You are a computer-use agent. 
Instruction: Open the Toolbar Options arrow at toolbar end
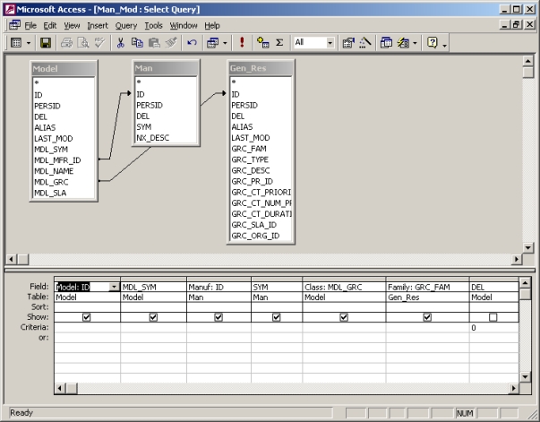coord(444,44)
